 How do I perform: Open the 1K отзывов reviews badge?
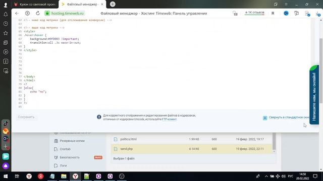coord(254,13)
